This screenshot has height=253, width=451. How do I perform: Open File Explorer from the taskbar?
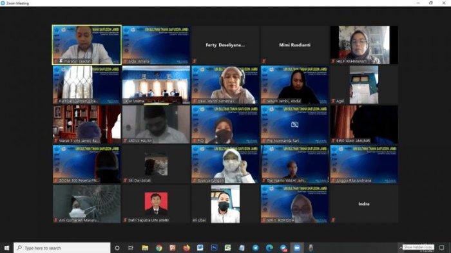click(x=145, y=248)
